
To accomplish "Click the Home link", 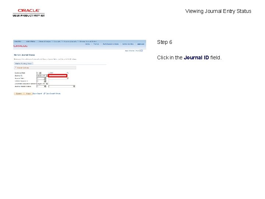I will (87, 44).
